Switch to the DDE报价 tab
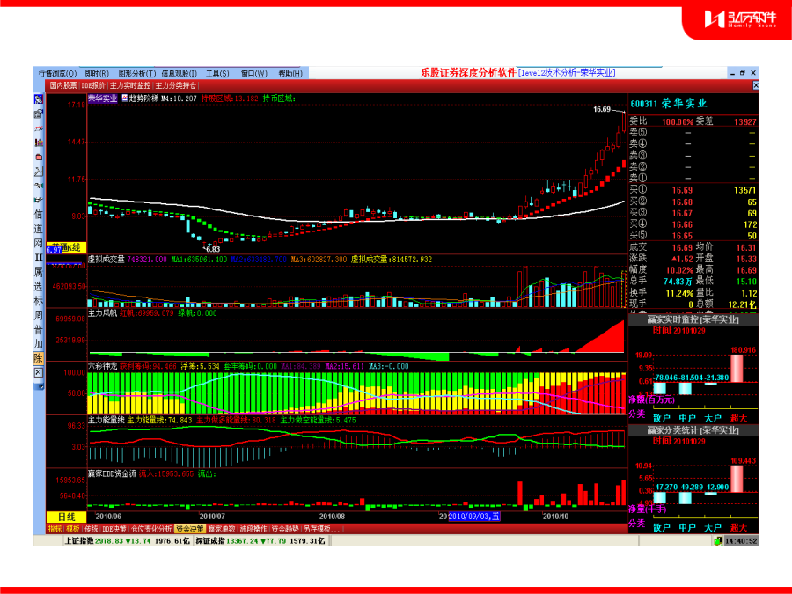 tap(93, 85)
